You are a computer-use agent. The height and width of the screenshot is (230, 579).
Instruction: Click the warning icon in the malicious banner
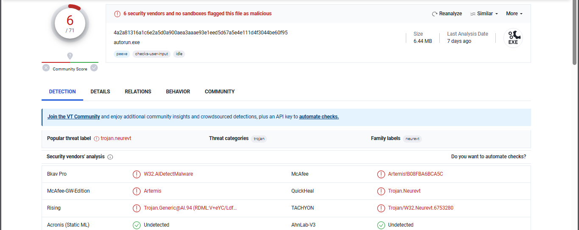click(x=117, y=14)
